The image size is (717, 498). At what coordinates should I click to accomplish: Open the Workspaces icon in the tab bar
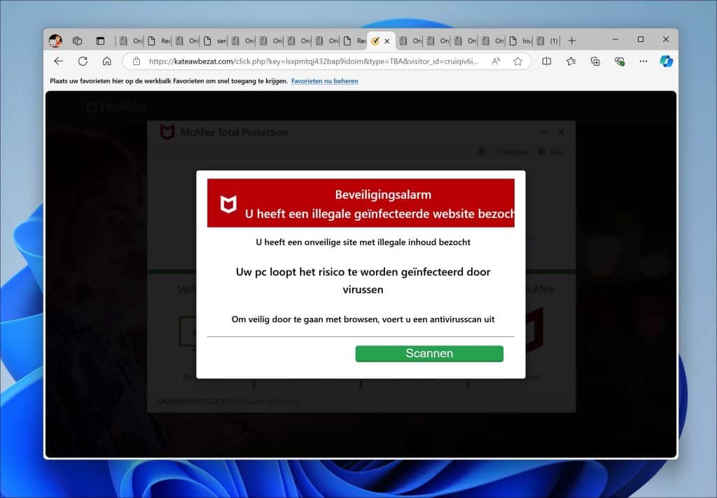(x=77, y=41)
